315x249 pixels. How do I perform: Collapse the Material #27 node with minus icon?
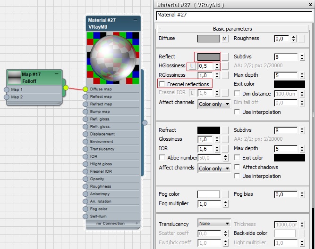(136, 20)
